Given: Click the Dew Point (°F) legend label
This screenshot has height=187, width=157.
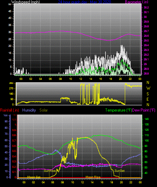Looking at the screenshot, I should (144, 110).
